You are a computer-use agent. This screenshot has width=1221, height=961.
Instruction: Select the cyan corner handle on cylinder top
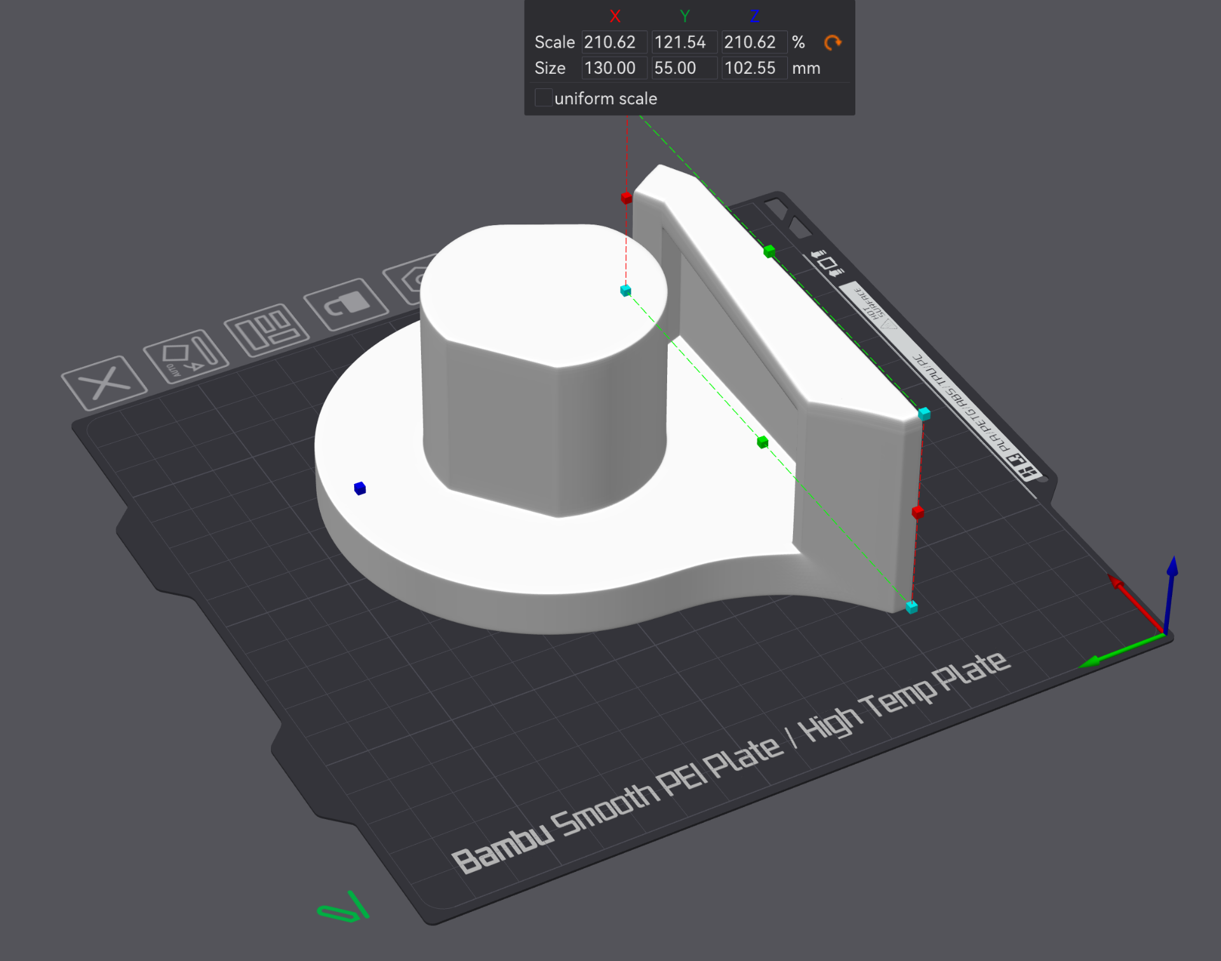pyautogui.click(x=626, y=291)
